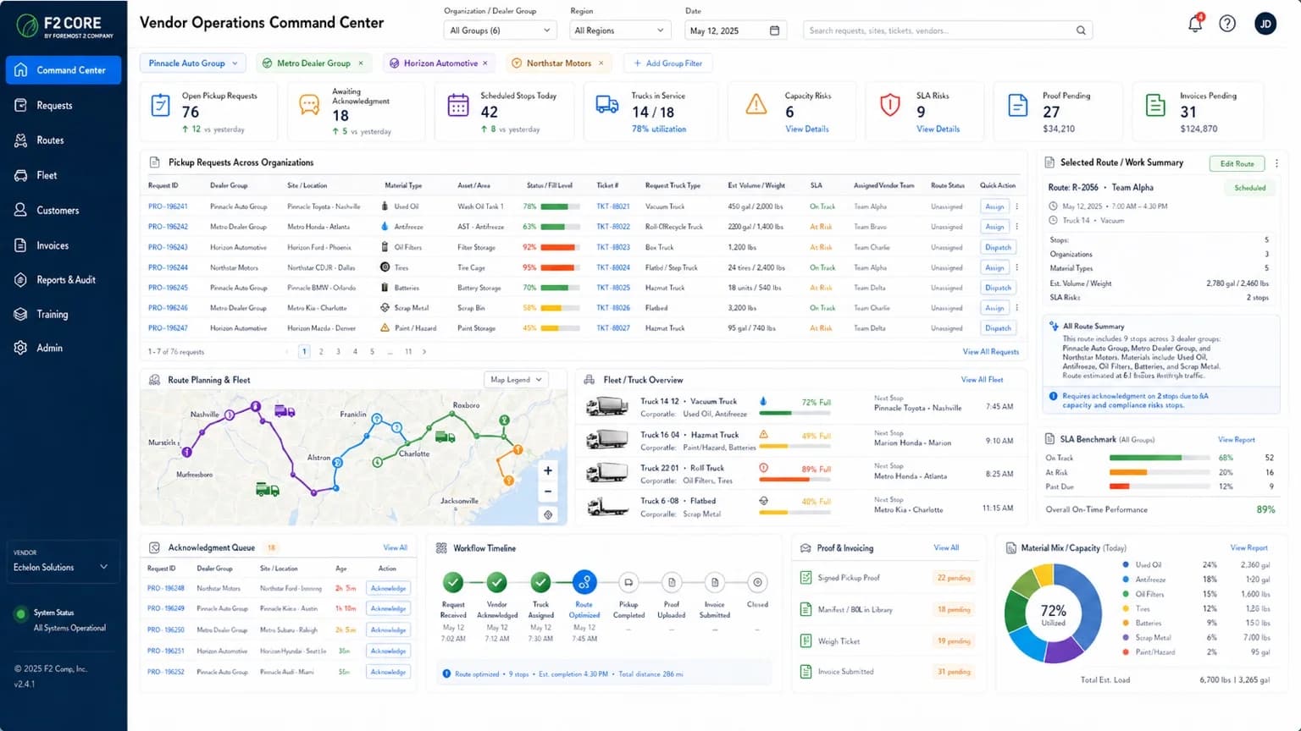Viewport: 1301px width, 731px height.
Task: Open request PRO-196245 link
Action: 168,288
